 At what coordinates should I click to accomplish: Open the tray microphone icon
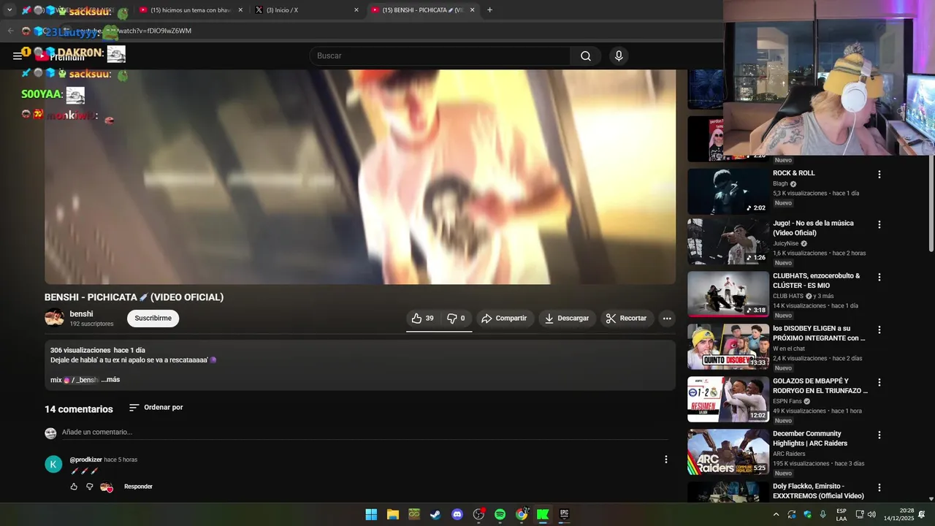click(823, 514)
